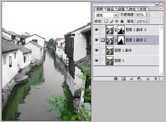Viewport: 166px width, 122px height.
Task: Open the 填充 fill slider arrow
Action: 147,21
